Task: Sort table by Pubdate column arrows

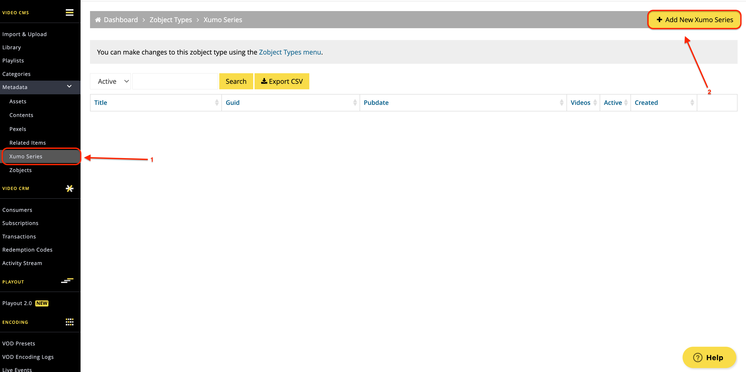Action: click(561, 103)
